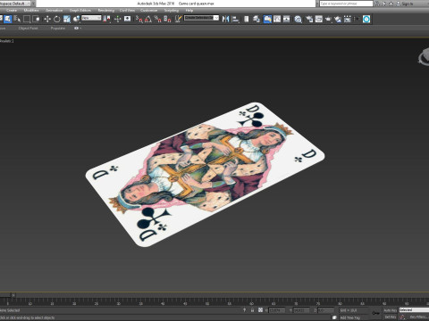Viewport: 429px width, 321px height.
Task: Toggle 3D Snaps
Action: [139, 19]
